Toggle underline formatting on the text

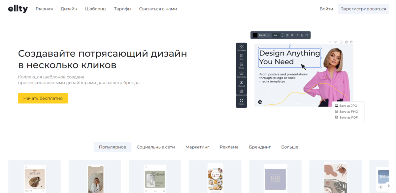pyautogui.click(x=302, y=35)
